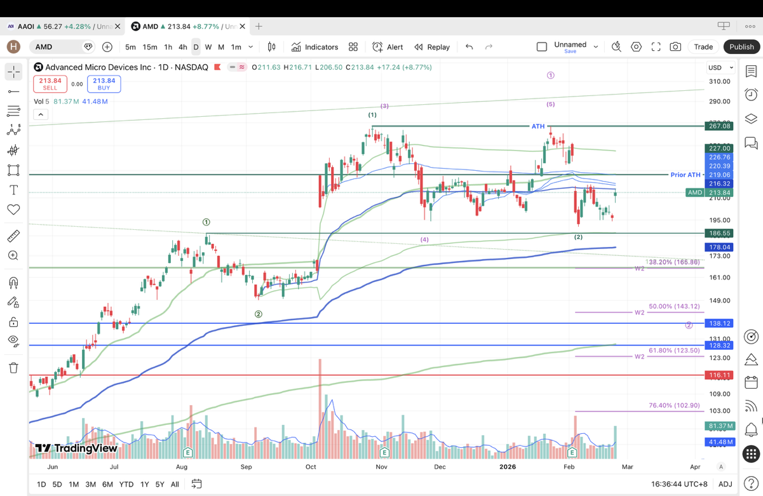Select the text annotation tool
The image size is (763, 496).
(x=13, y=190)
